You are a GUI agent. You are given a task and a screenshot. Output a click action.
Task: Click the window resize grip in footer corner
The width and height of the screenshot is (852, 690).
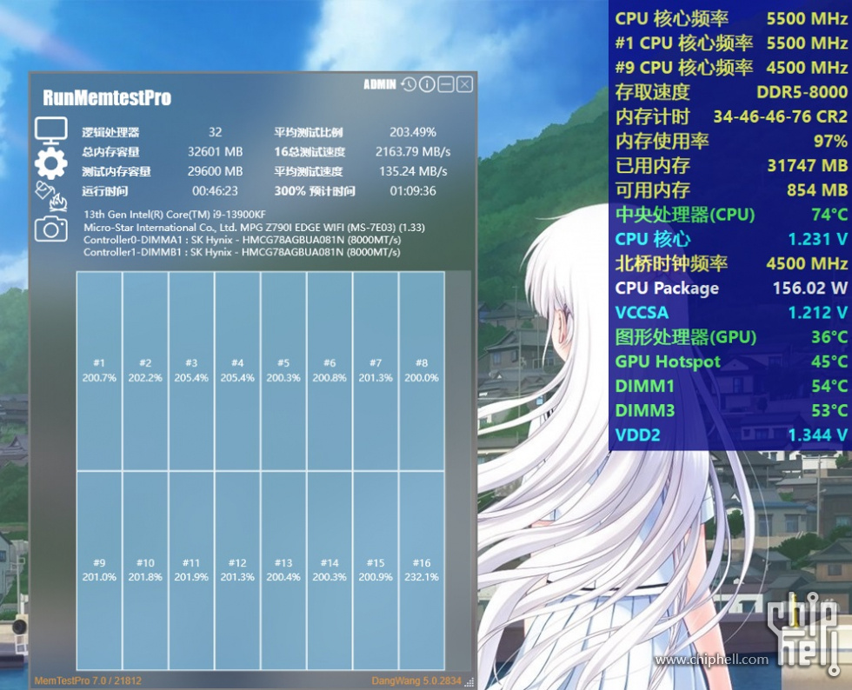point(469,682)
